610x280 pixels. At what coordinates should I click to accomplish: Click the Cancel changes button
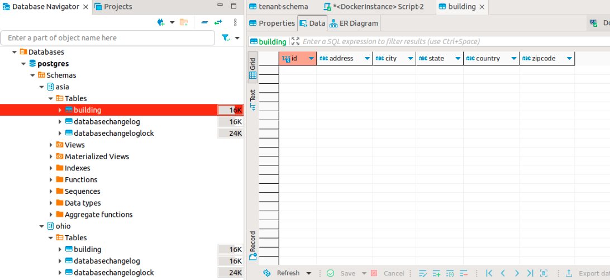point(387,273)
